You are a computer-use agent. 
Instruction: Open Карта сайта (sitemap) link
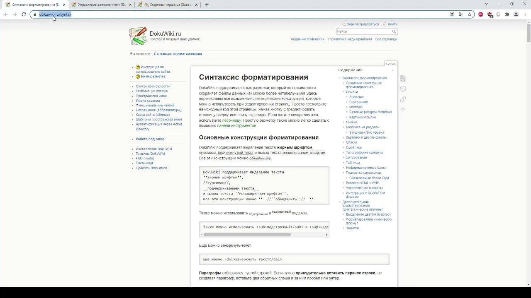(153, 115)
